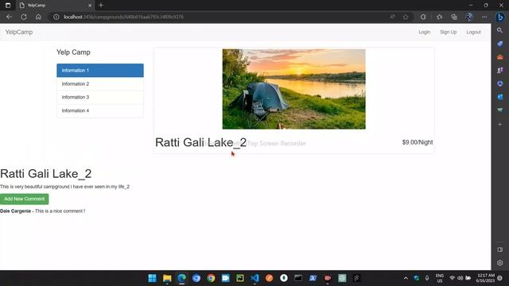Select Information 2 list item
This screenshot has width=509, height=286.
point(100,84)
